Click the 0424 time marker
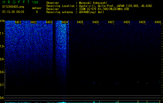Screen dimensions: 163x103 coord(65,22)
